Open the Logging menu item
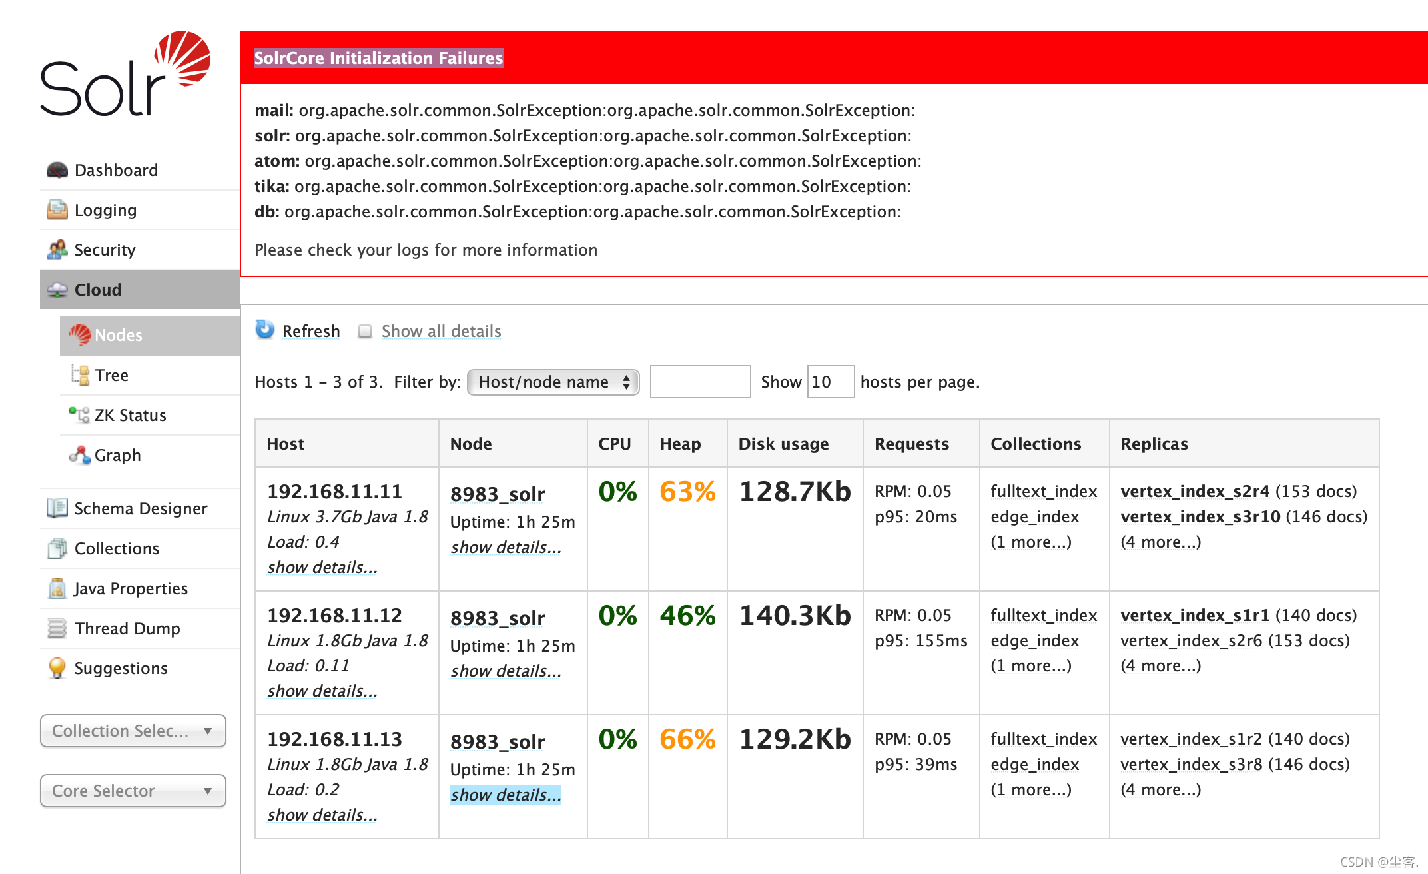This screenshot has width=1428, height=874. [140, 210]
